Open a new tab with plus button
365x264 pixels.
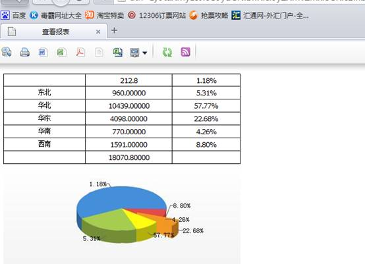coord(114,30)
